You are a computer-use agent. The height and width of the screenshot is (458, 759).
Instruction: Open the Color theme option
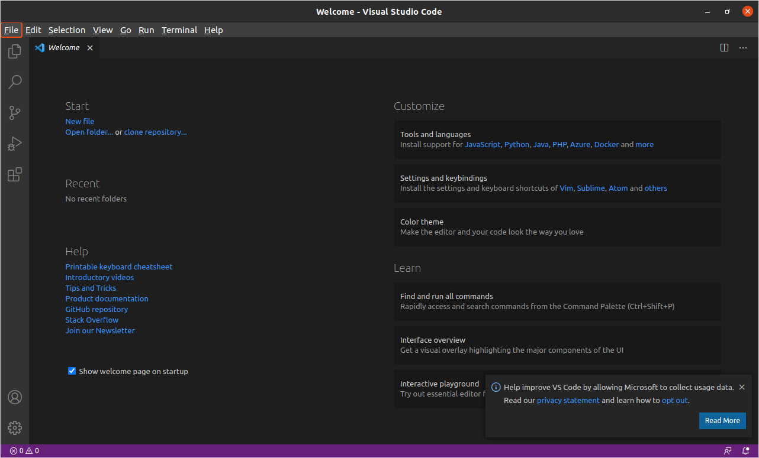[x=558, y=227]
